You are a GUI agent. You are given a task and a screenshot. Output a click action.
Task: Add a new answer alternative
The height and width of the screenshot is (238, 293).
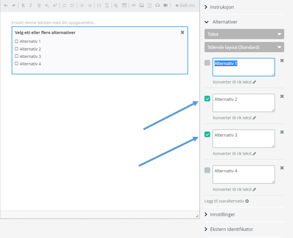pos(226,201)
